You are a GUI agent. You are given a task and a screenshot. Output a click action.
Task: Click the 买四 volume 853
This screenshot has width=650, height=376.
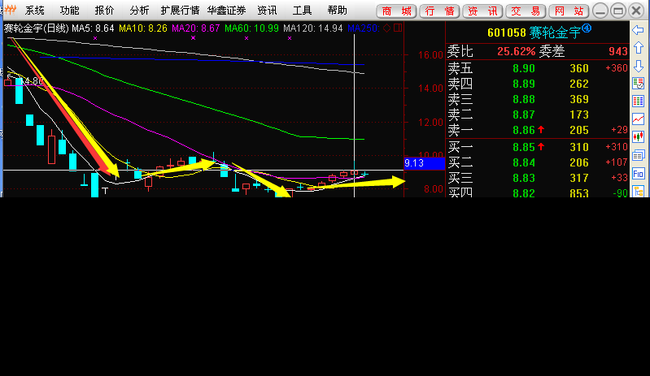[x=579, y=193]
